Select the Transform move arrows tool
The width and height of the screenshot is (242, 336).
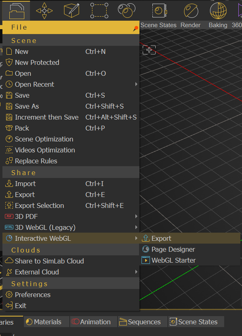(x=44, y=11)
